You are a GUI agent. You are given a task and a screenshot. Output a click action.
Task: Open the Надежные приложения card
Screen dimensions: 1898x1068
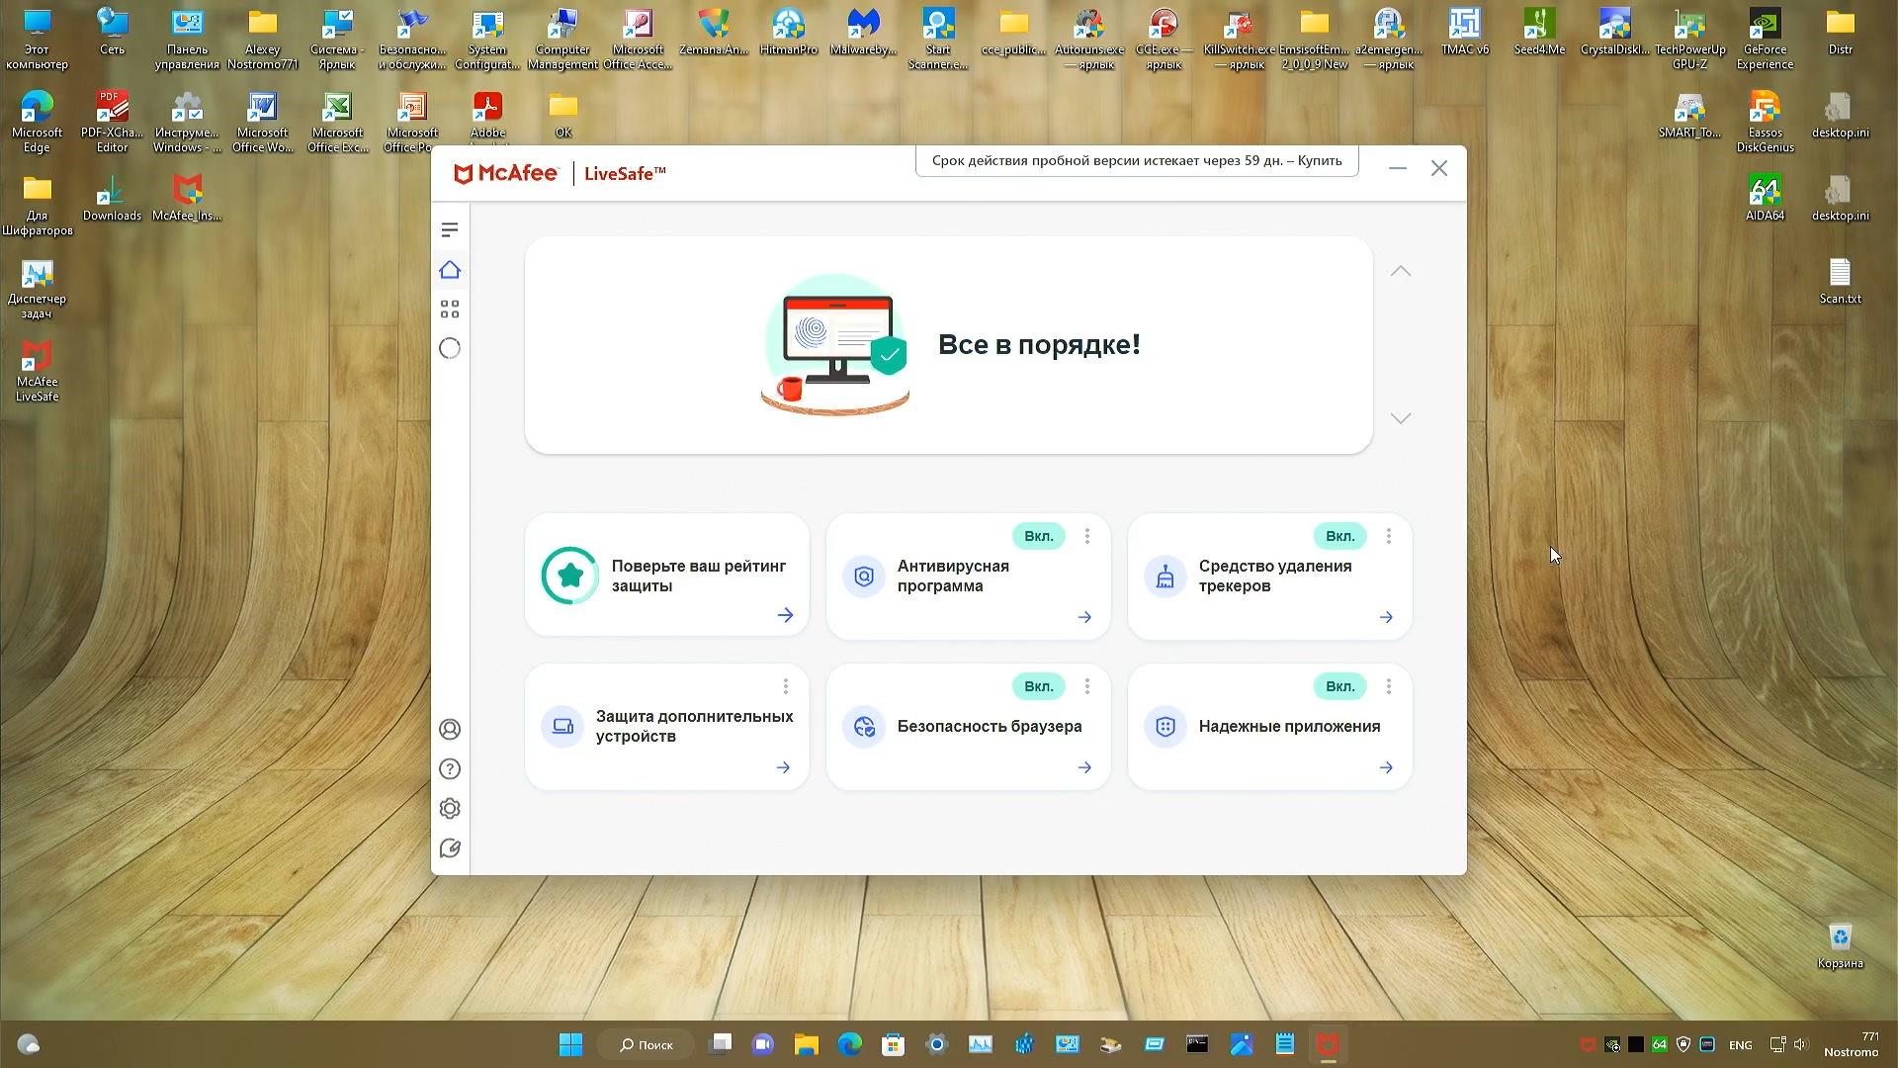coord(1288,727)
